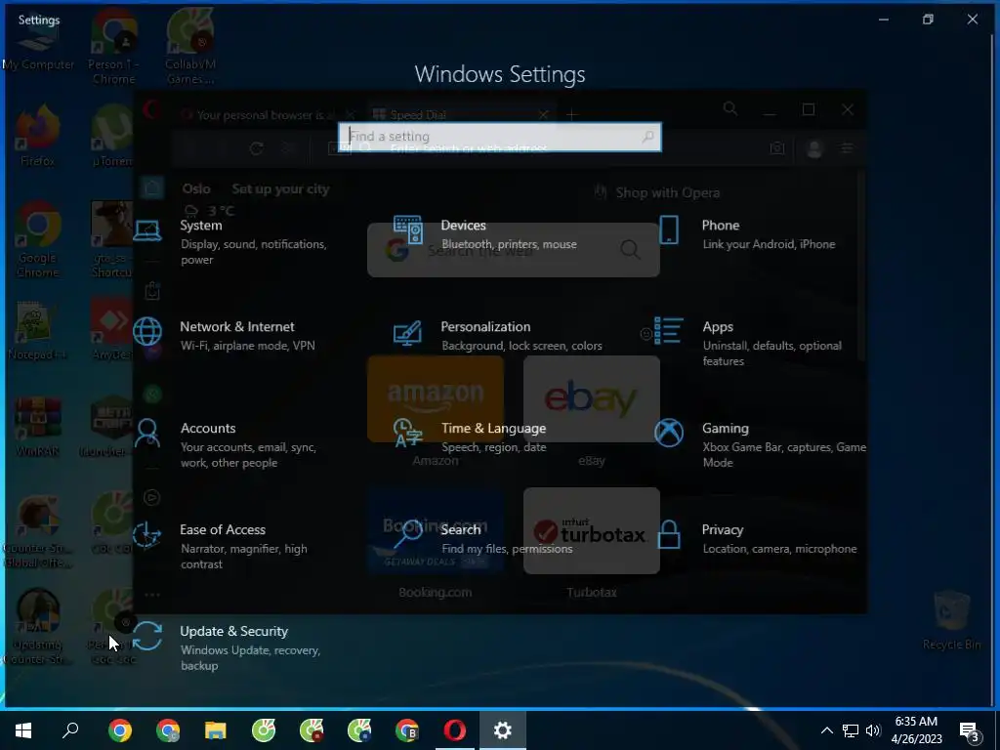This screenshot has height=750, width=1000.
Task: Open the notification center icon
Action: (x=970, y=730)
